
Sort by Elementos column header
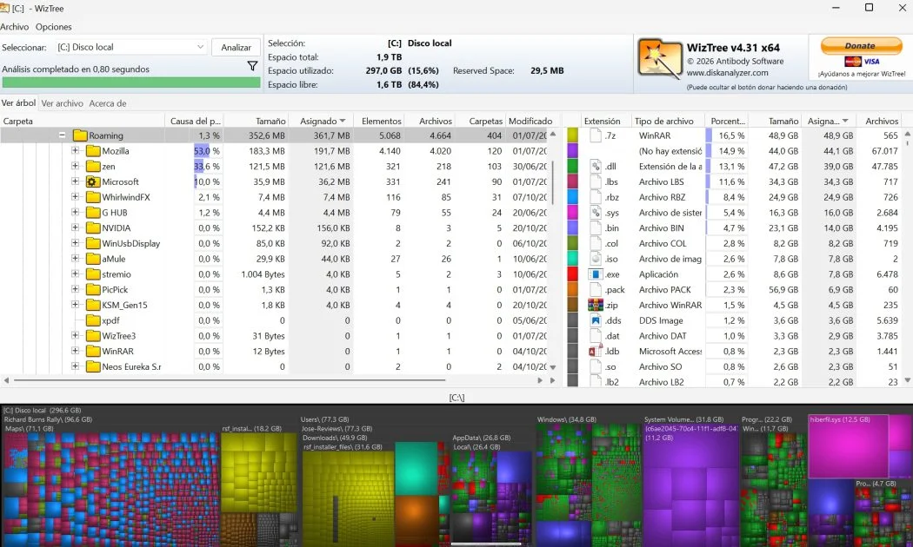pos(379,121)
